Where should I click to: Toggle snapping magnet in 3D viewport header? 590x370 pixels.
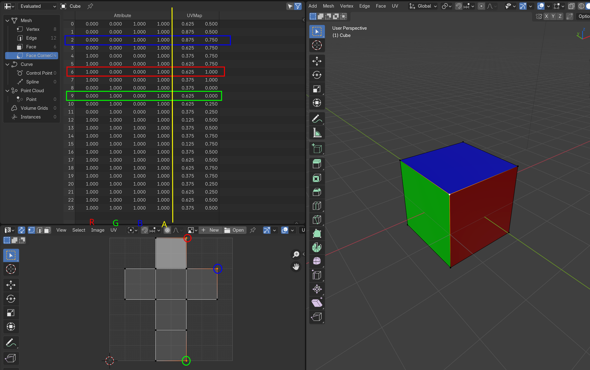459,6
